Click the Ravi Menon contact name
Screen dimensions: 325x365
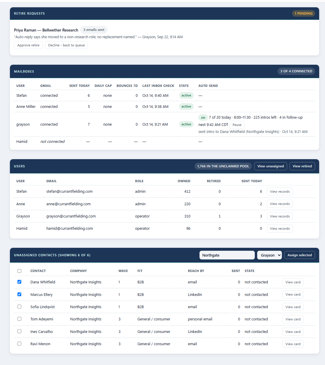pyautogui.click(x=40, y=344)
